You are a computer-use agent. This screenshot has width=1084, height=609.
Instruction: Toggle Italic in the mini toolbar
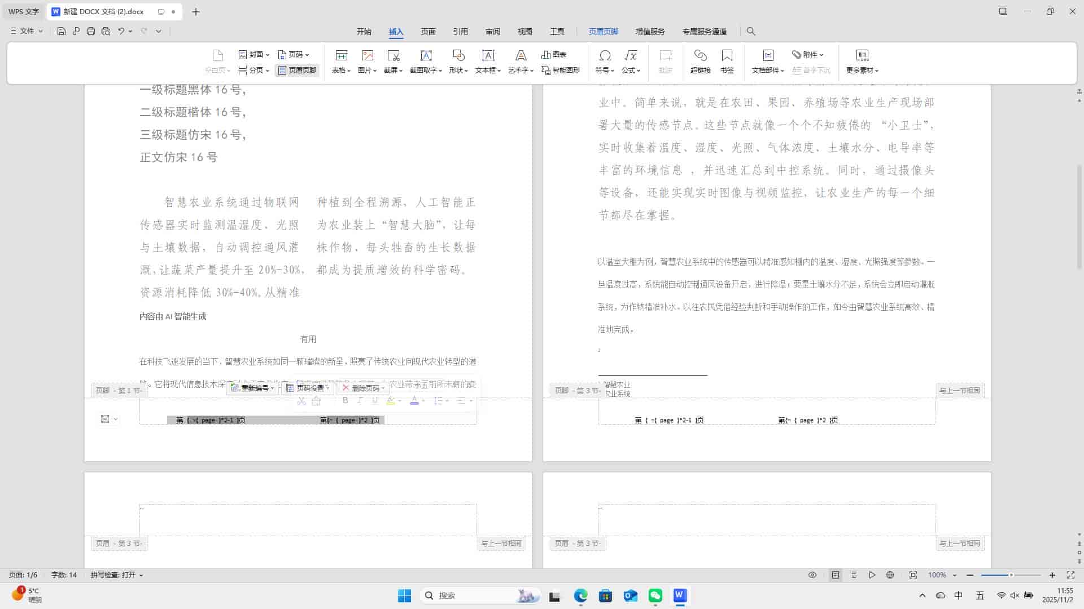(360, 401)
